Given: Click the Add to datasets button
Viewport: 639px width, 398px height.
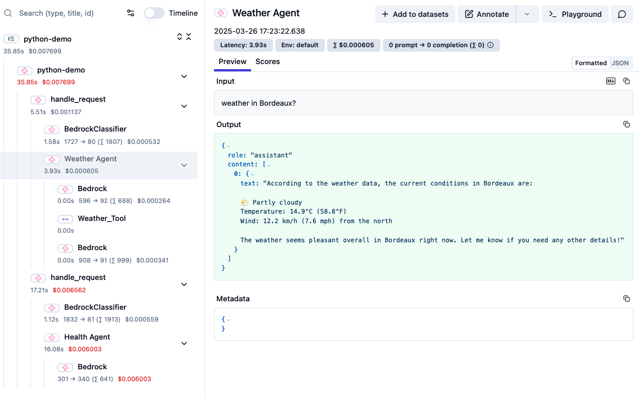Looking at the screenshot, I should pos(415,14).
